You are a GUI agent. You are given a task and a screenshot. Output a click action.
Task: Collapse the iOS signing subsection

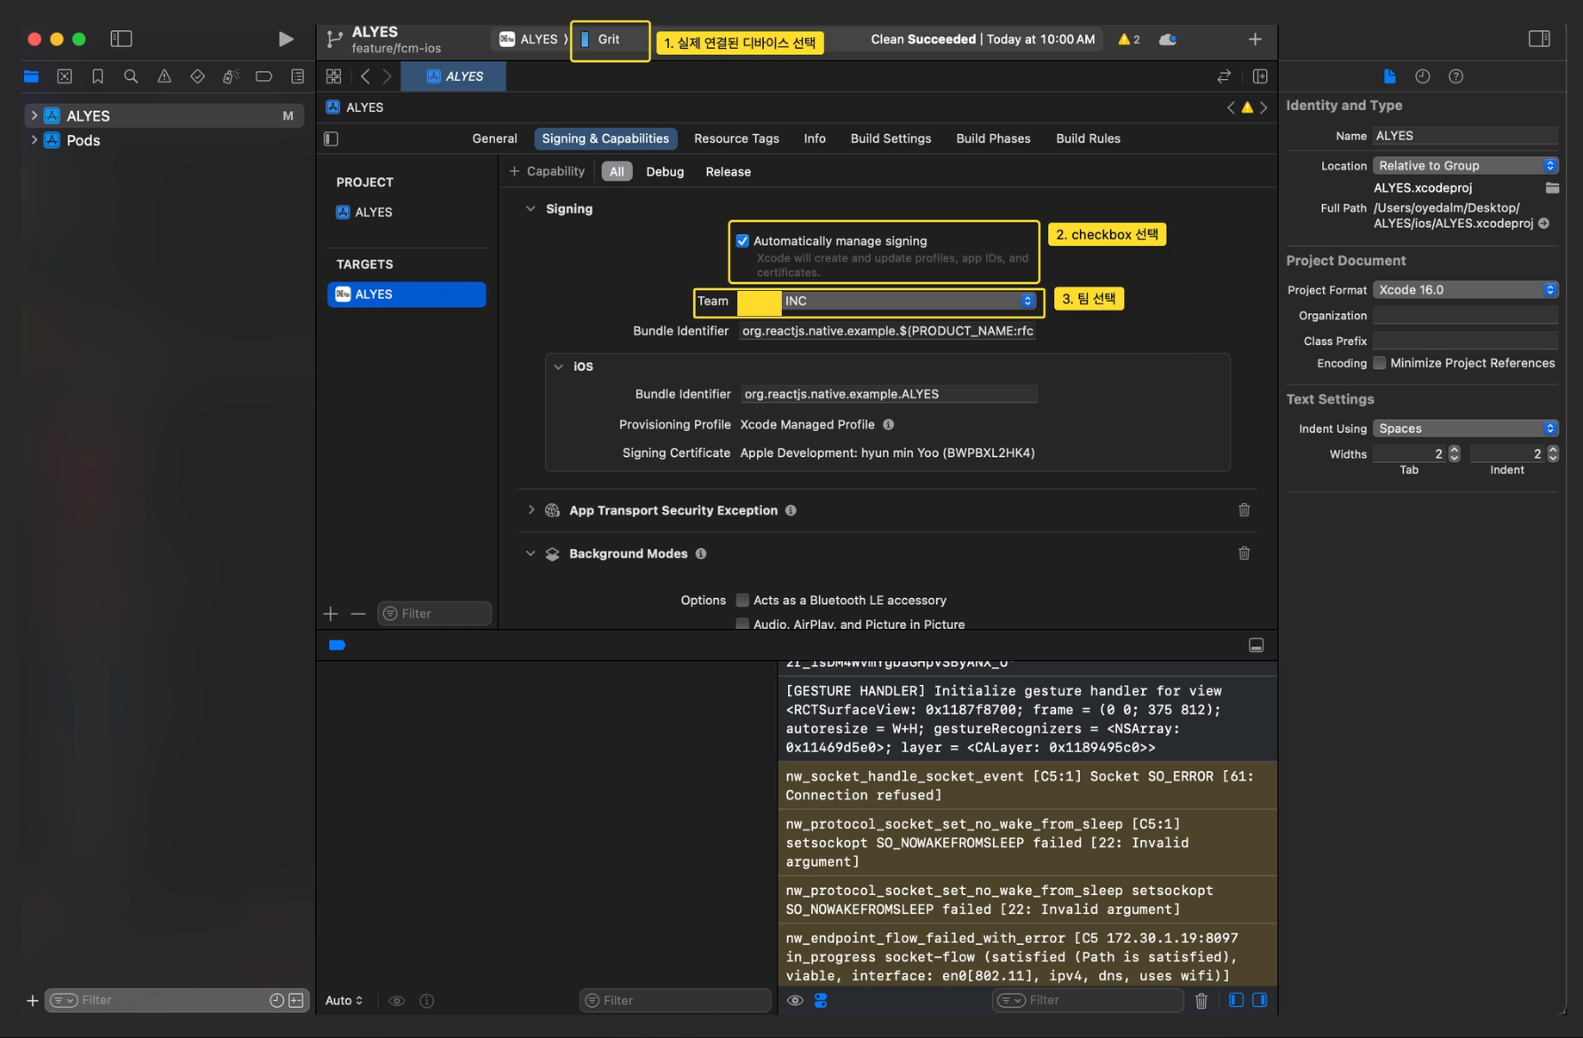tap(558, 366)
